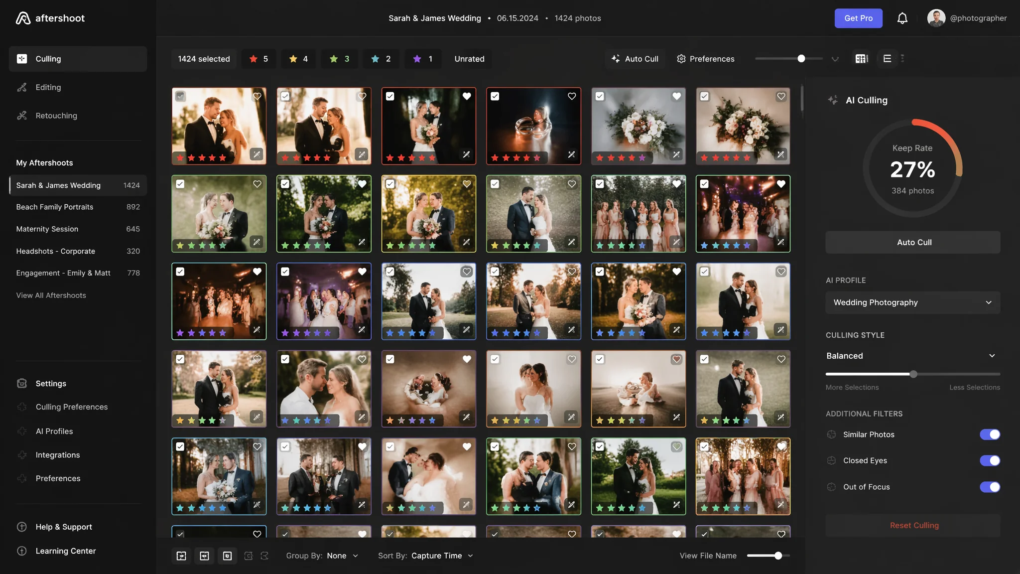The width and height of the screenshot is (1020, 574).
Task: Click the sparkle icon on toolbar Auto Cull
Action: pyautogui.click(x=616, y=59)
